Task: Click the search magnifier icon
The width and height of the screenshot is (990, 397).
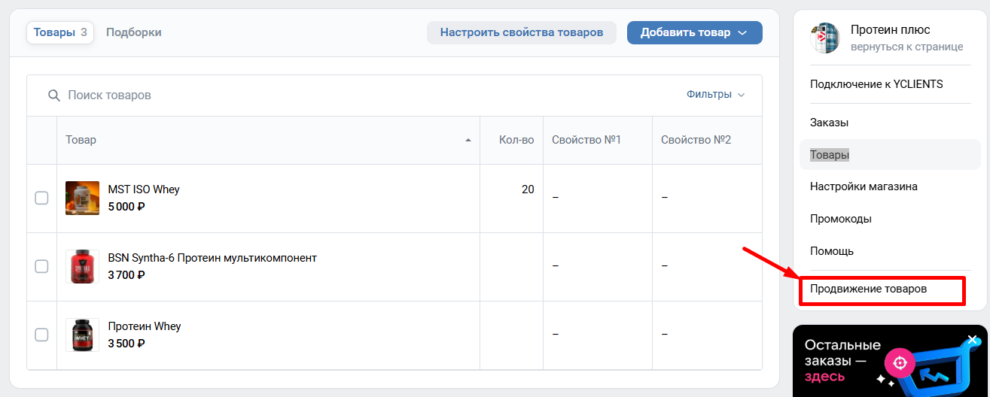Action: [53, 95]
